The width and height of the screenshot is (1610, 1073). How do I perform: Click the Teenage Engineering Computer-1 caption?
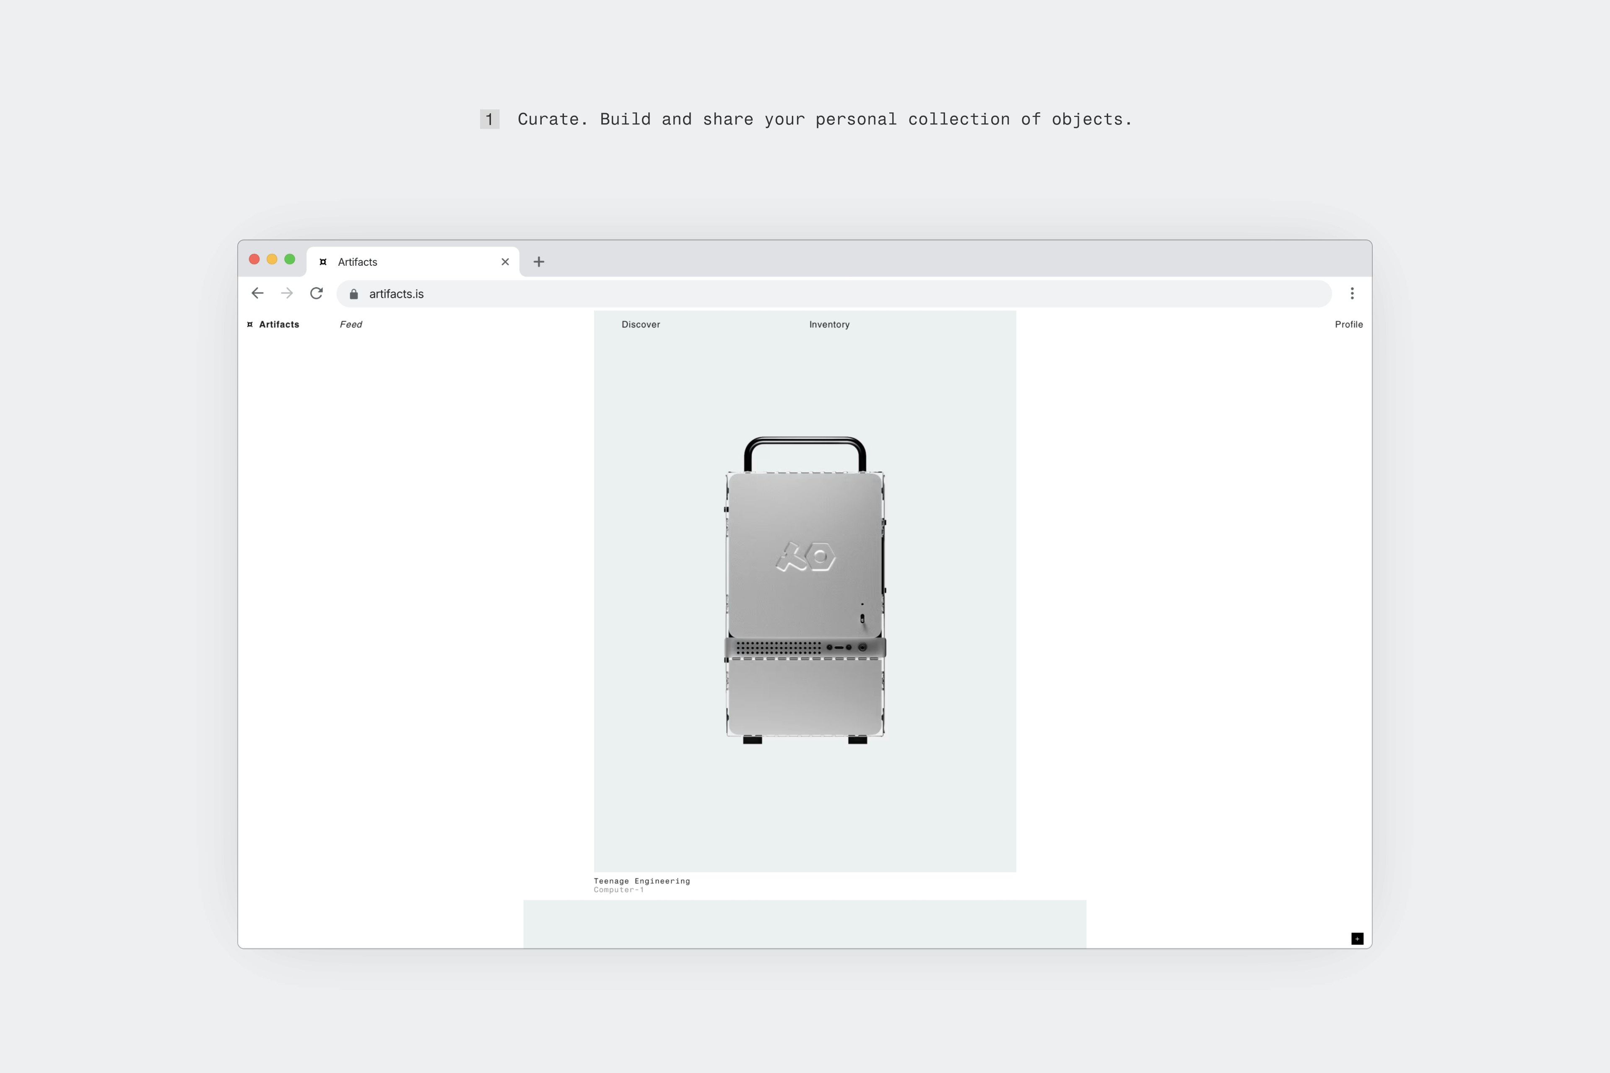(642, 884)
